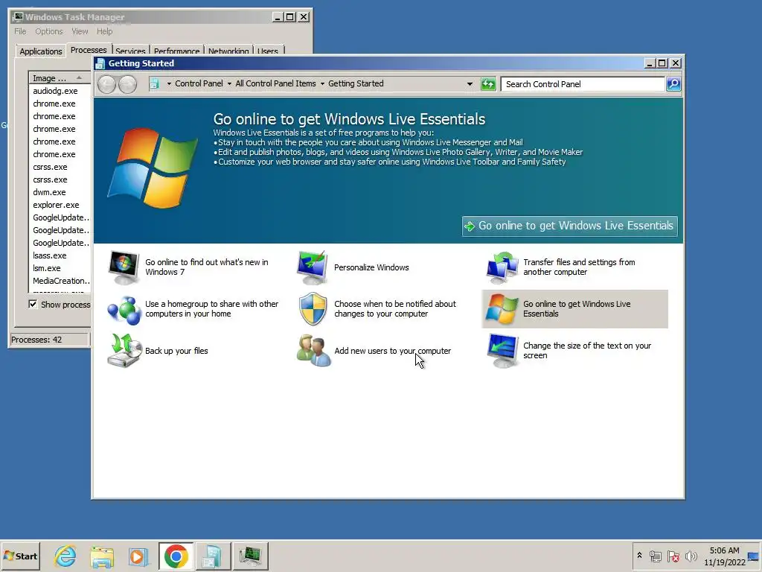Click the Back up your files drive icon

[124, 351]
